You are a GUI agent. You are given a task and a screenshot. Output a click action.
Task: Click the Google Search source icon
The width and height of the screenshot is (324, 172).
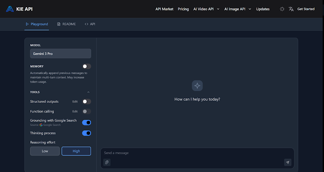[41, 125]
